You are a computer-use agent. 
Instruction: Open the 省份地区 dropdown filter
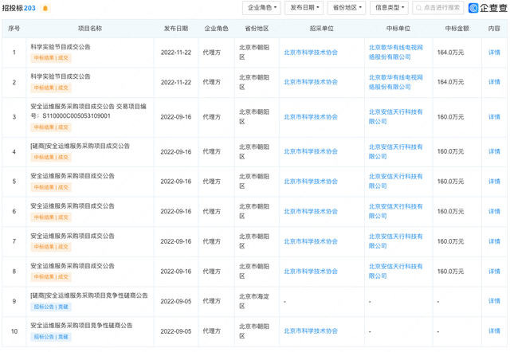(x=347, y=8)
